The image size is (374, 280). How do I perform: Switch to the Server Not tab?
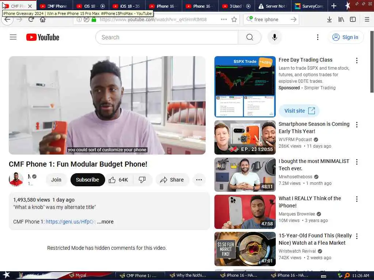pos(272,6)
